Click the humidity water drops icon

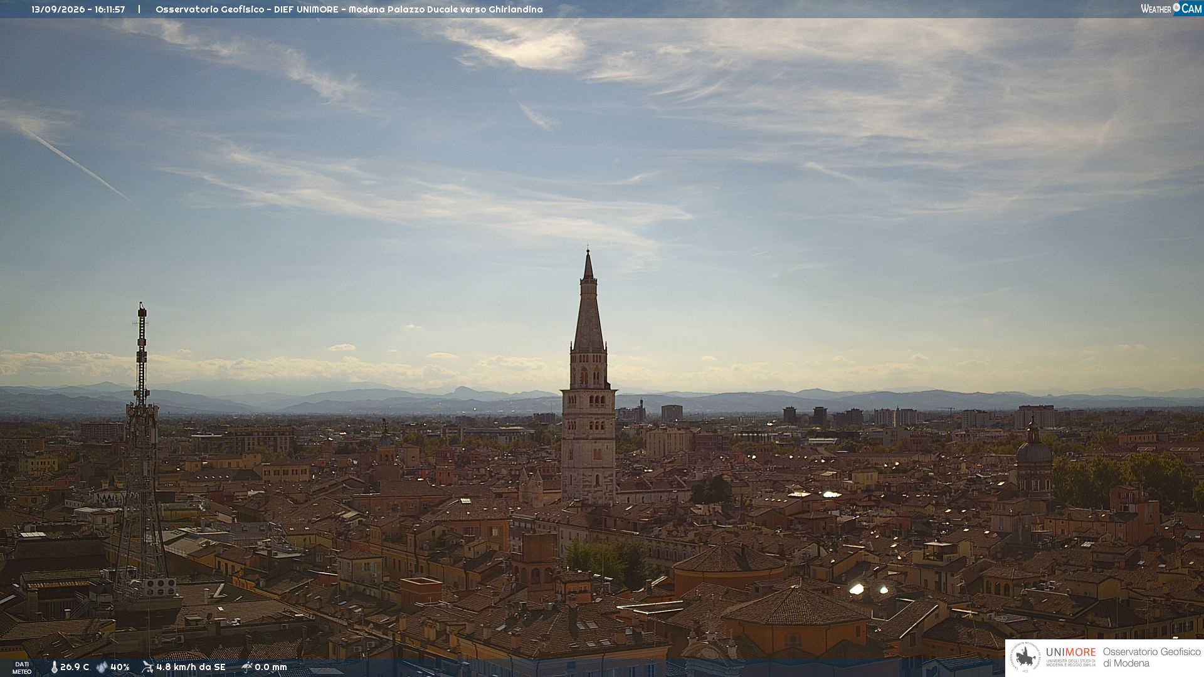[102, 667]
